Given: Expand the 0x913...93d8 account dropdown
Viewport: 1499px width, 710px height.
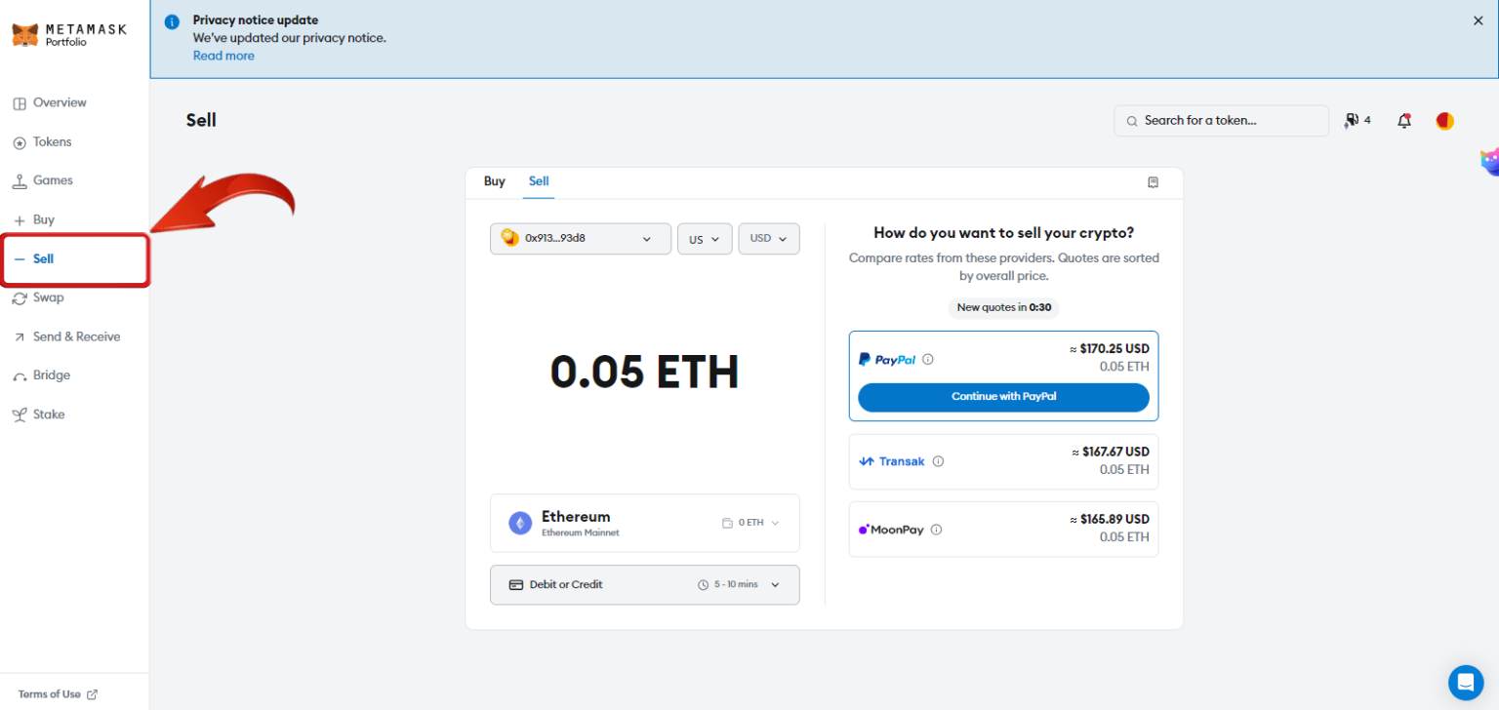Looking at the screenshot, I should [580, 238].
